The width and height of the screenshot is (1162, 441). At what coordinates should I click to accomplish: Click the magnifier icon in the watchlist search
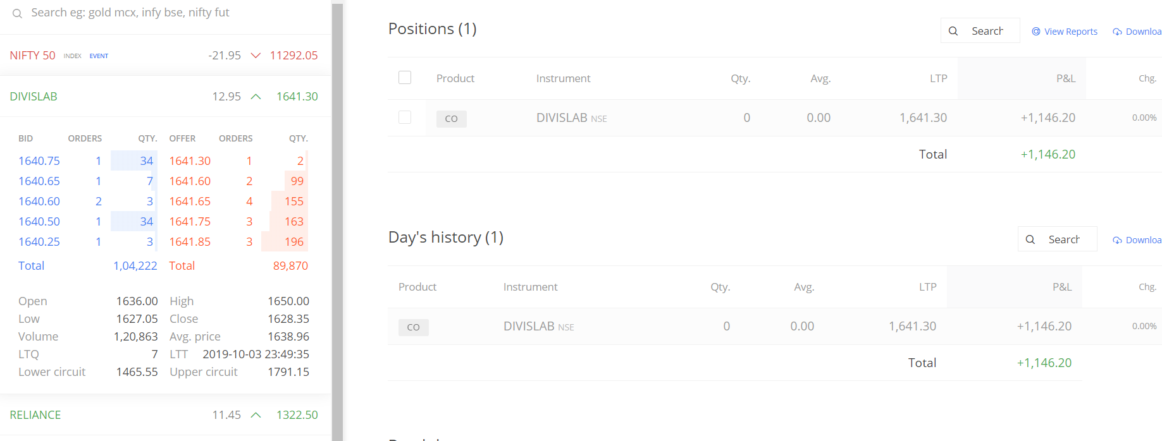pyautogui.click(x=18, y=13)
